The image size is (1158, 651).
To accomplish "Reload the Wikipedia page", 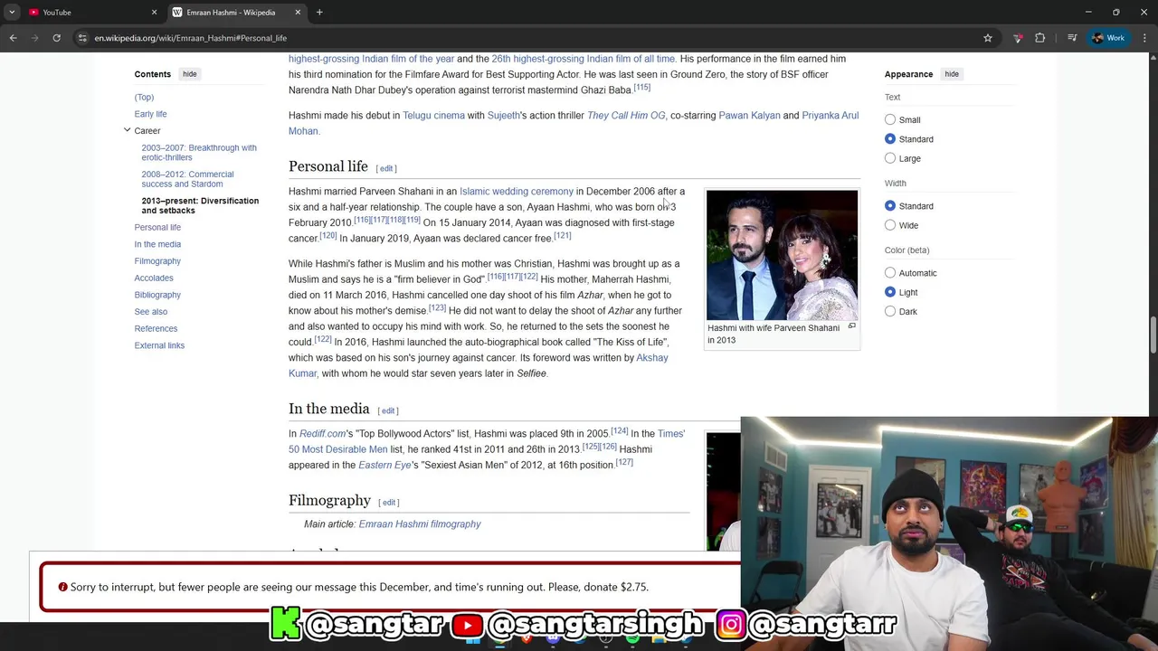I will point(56,38).
